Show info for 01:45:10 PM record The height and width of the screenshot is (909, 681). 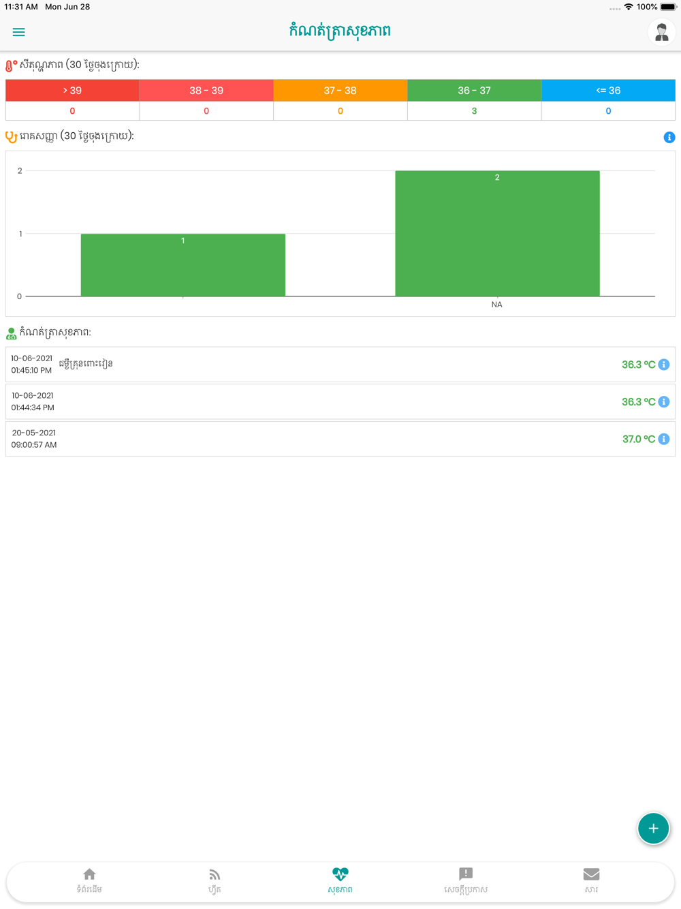pyautogui.click(x=664, y=365)
